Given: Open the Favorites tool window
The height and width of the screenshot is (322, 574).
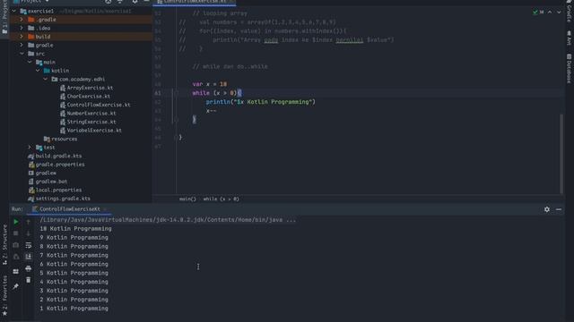Looking at the screenshot, I should click(x=4, y=296).
